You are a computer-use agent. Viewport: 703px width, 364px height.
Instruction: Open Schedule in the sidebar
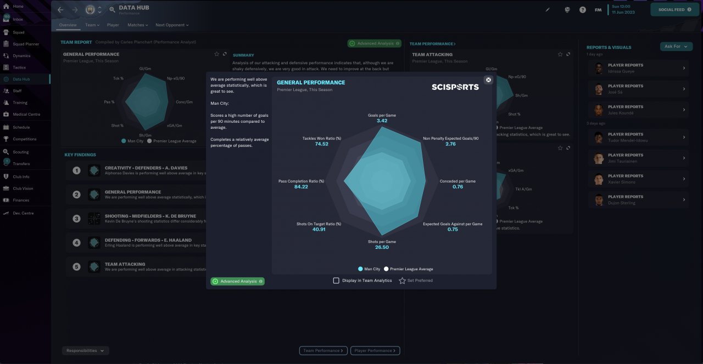[22, 127]
